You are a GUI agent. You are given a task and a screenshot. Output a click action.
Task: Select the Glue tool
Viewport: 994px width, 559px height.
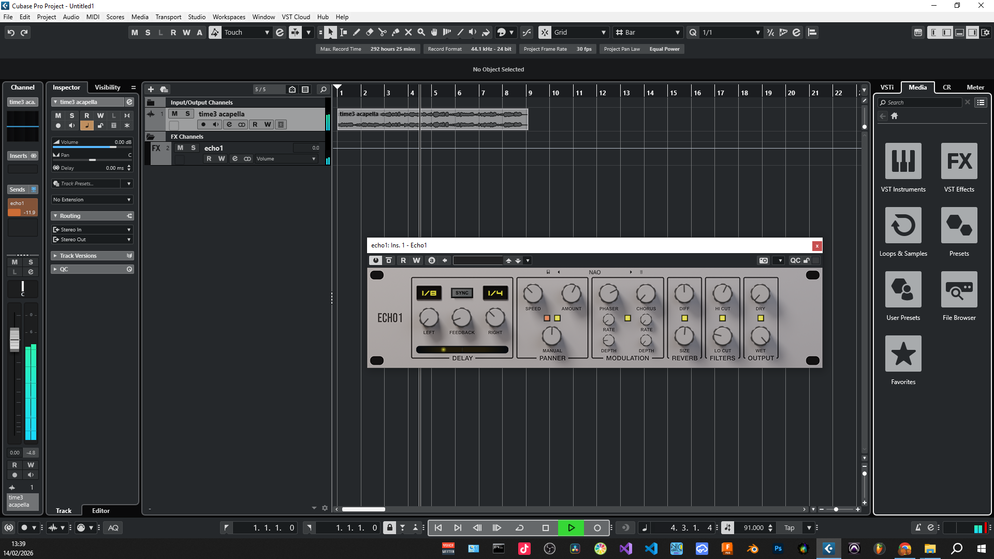[396, 32]
